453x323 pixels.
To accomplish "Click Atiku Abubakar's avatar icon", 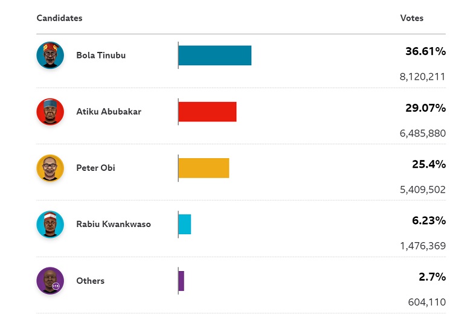I will pyautogui.click(x=50, y=112).
